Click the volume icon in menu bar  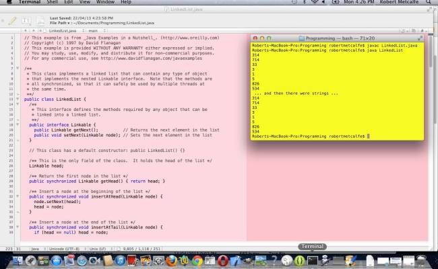[x=323, y=2]
